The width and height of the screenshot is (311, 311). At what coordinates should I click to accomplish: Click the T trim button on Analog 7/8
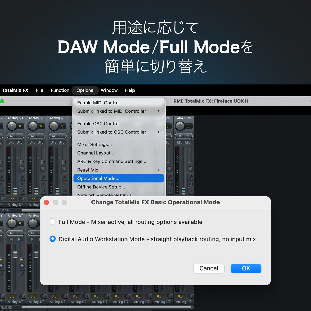tap(64, 169)
